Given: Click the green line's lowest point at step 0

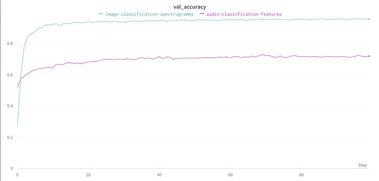Looking at the screenshot, I should pyautogui.click(x=17, y=128).
